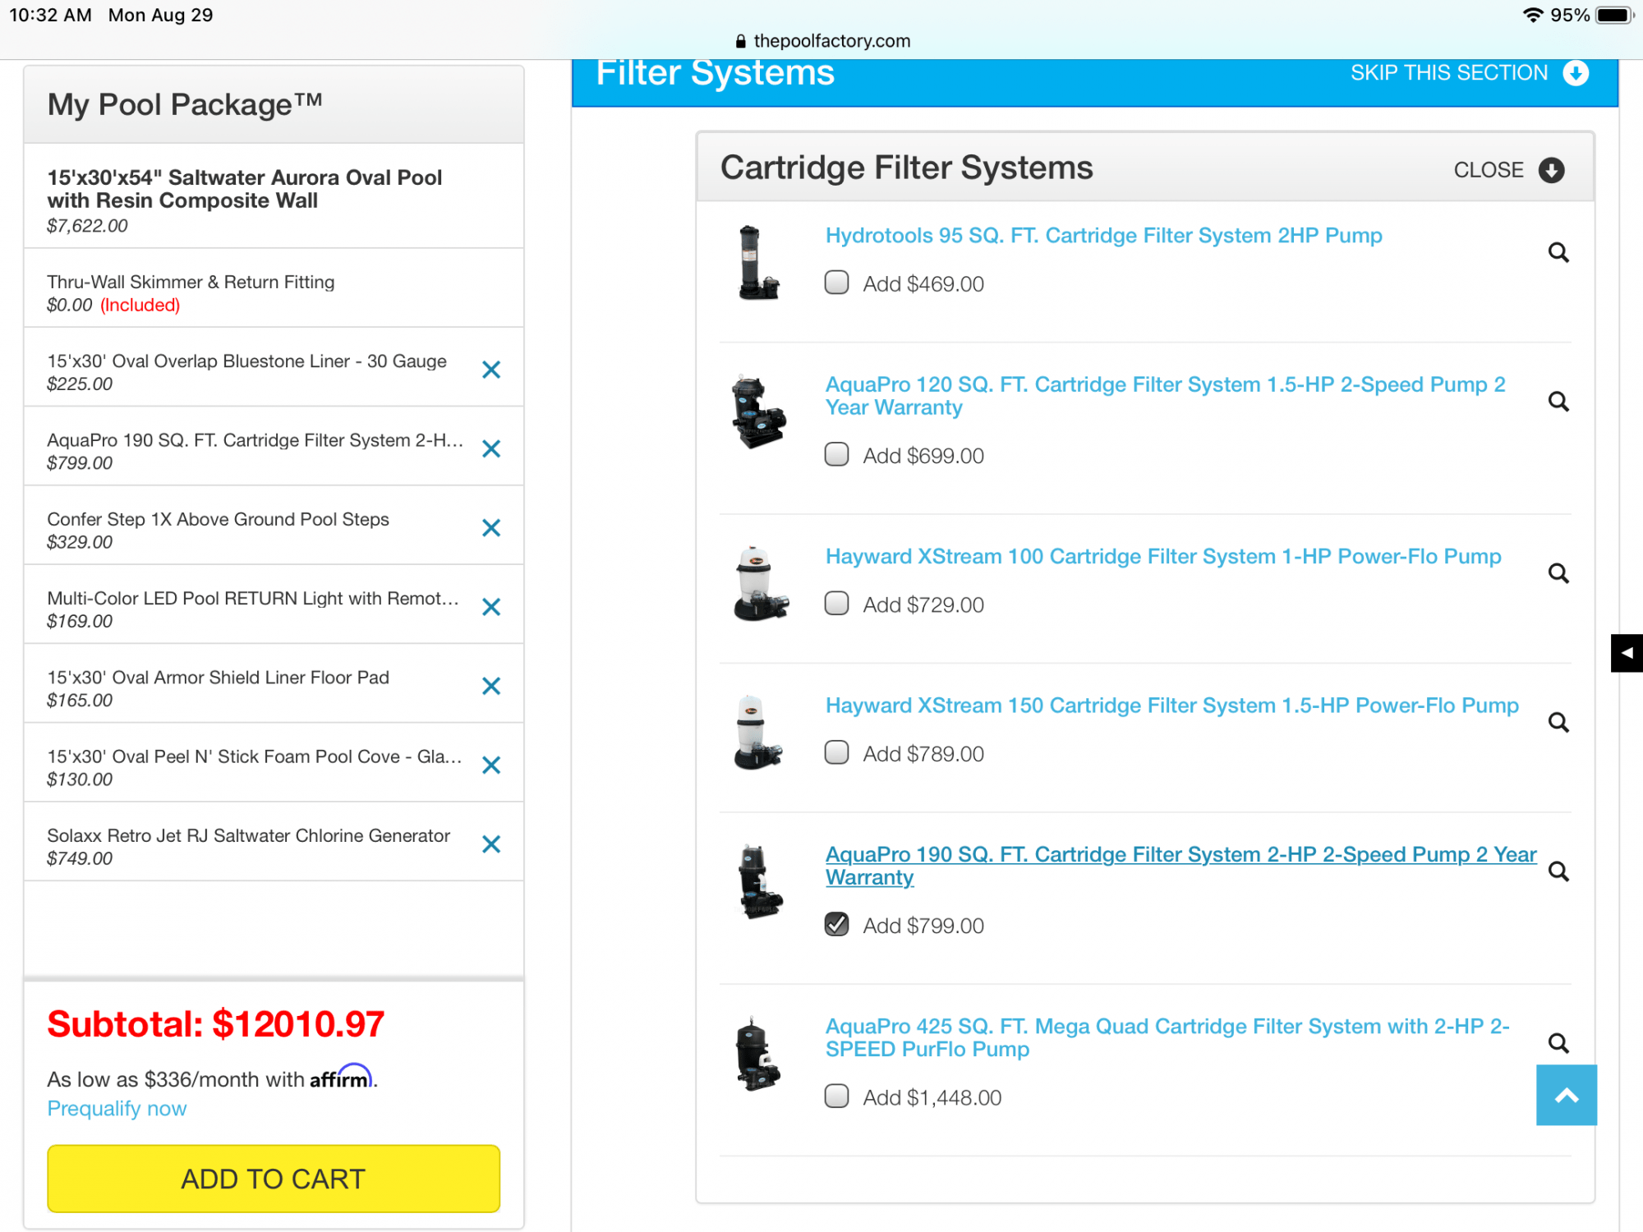Magnify Hayward XStream 100 filter details

coord(1558,573)
